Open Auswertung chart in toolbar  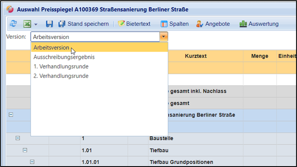(x=259, y=24)
